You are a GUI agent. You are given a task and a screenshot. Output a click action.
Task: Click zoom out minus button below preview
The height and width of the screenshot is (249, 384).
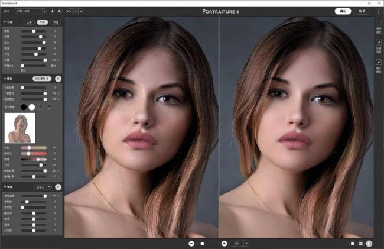click(191, 244)
